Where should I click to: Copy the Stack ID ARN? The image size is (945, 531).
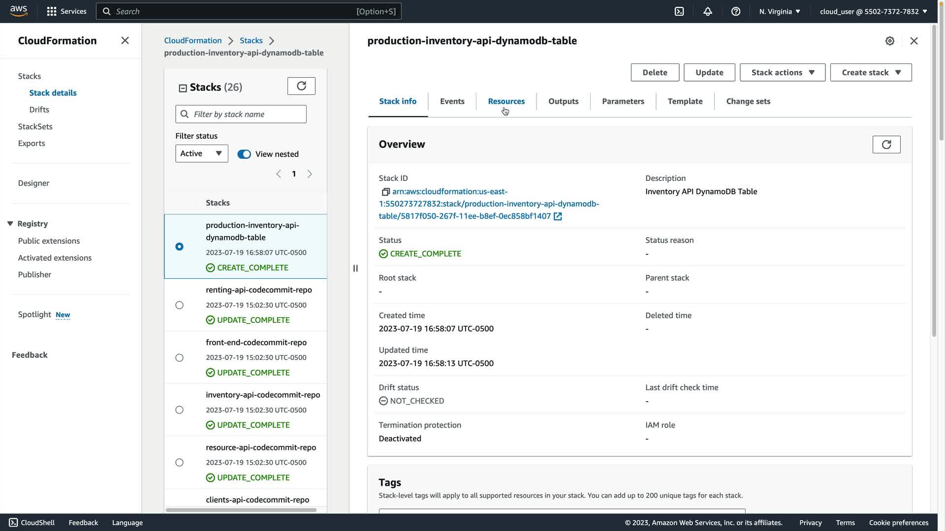[385, 192]
